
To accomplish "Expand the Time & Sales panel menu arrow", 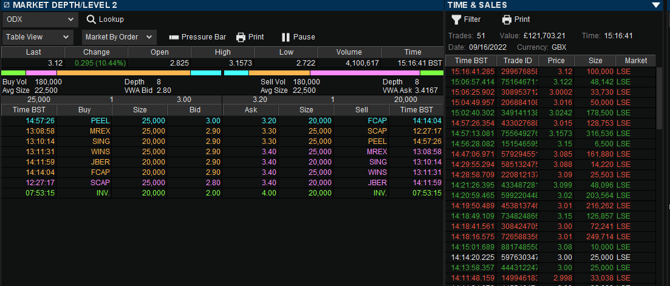I will [656, 5].
